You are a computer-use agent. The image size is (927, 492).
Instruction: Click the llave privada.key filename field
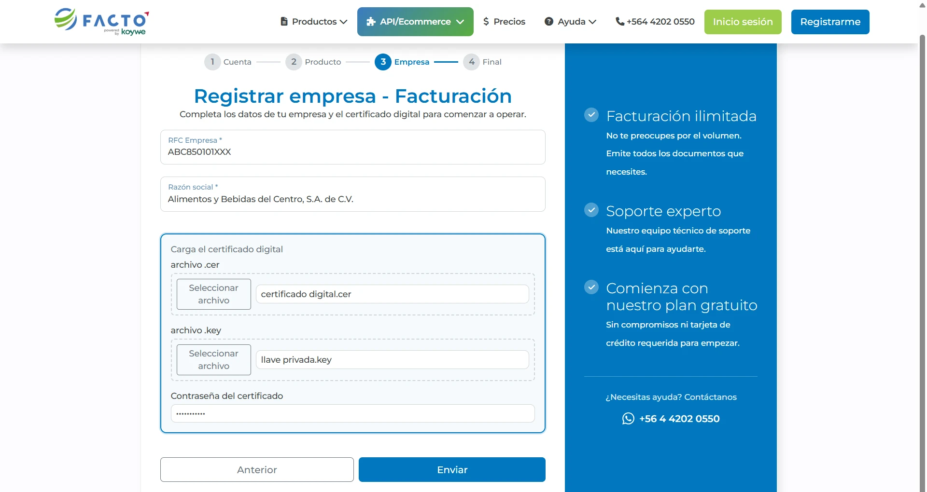coord(392,360)
